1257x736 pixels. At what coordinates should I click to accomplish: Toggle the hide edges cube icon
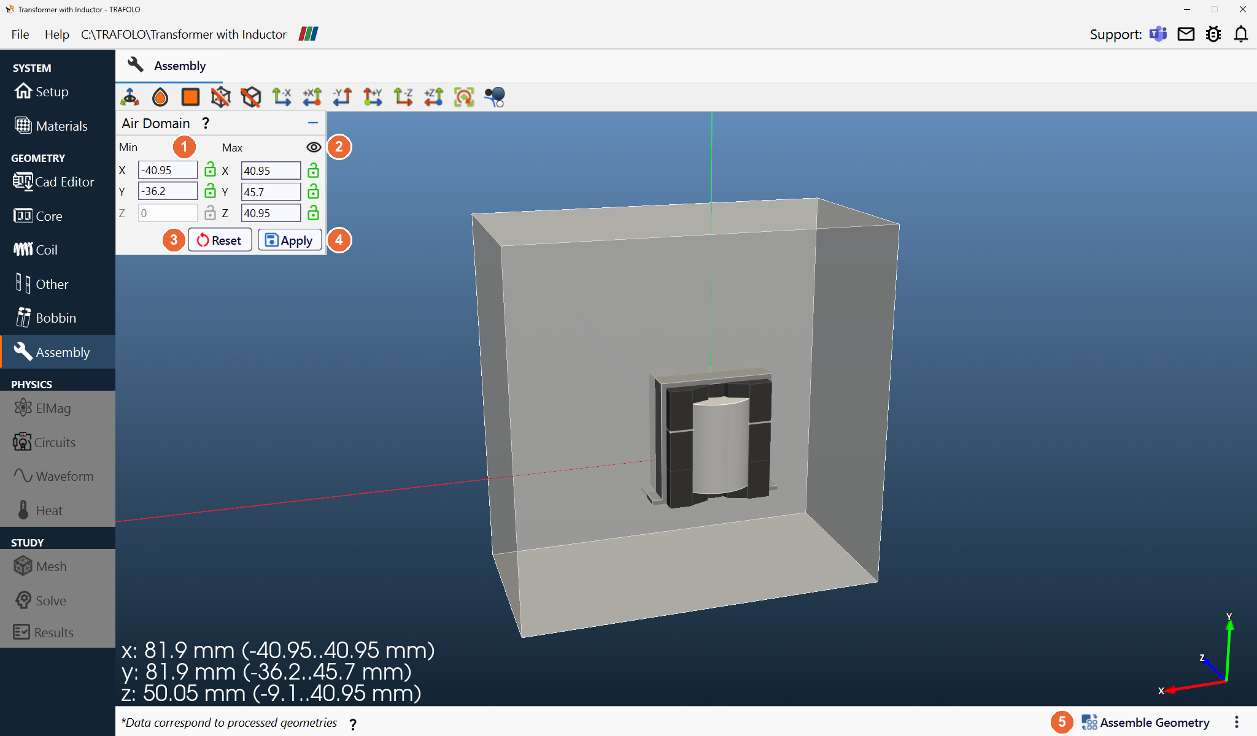251,97
